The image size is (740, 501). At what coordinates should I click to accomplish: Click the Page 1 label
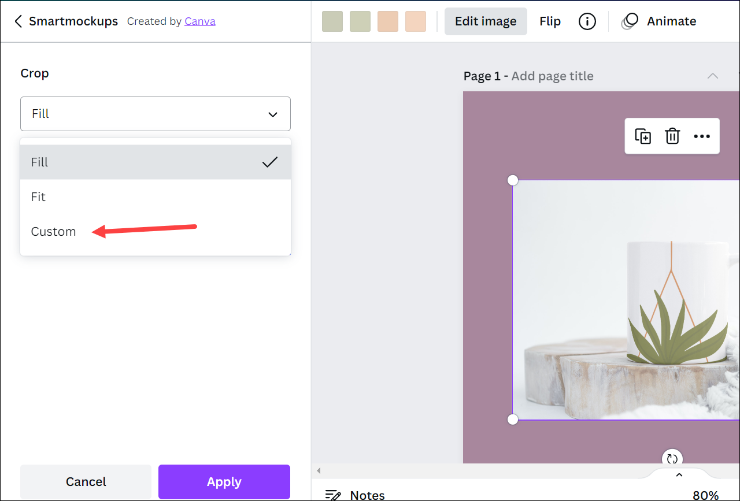click(483, 76)
